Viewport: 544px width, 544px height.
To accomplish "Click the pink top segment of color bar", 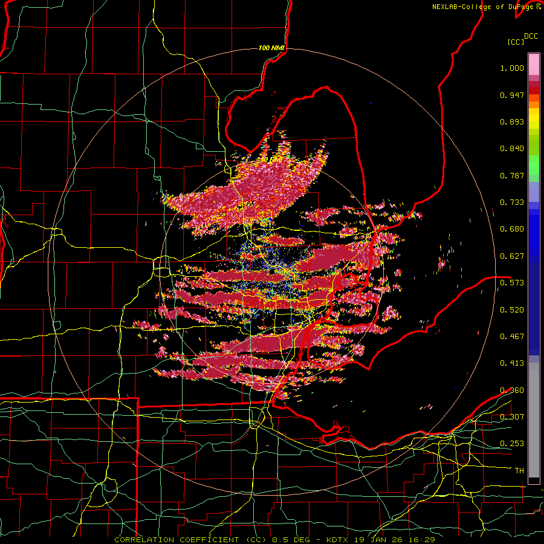I will 534,64.
